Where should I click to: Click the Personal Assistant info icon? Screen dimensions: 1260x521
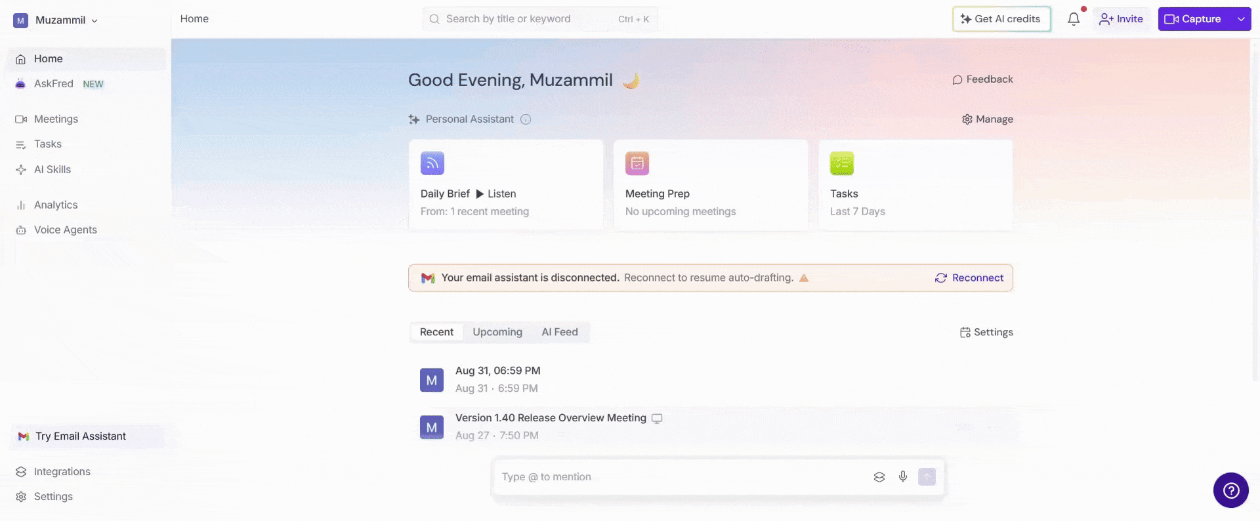tap(526, 119)
